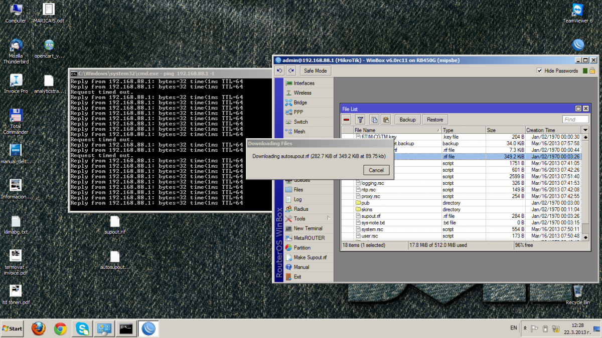602x338 pixels.
Task: Uncheck the Hide Passwords checkbox
Action: tap(539, 71)
